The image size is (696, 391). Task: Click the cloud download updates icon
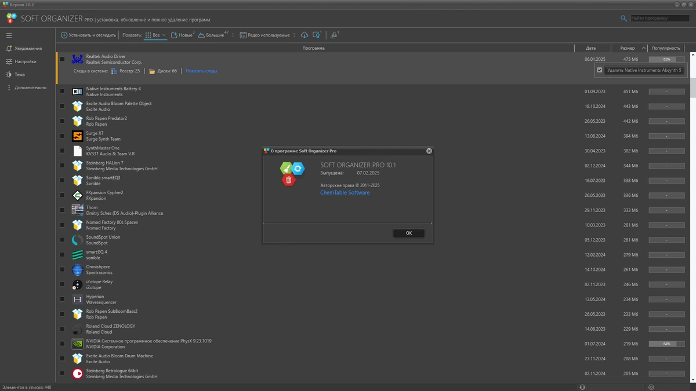click(304, 35)
